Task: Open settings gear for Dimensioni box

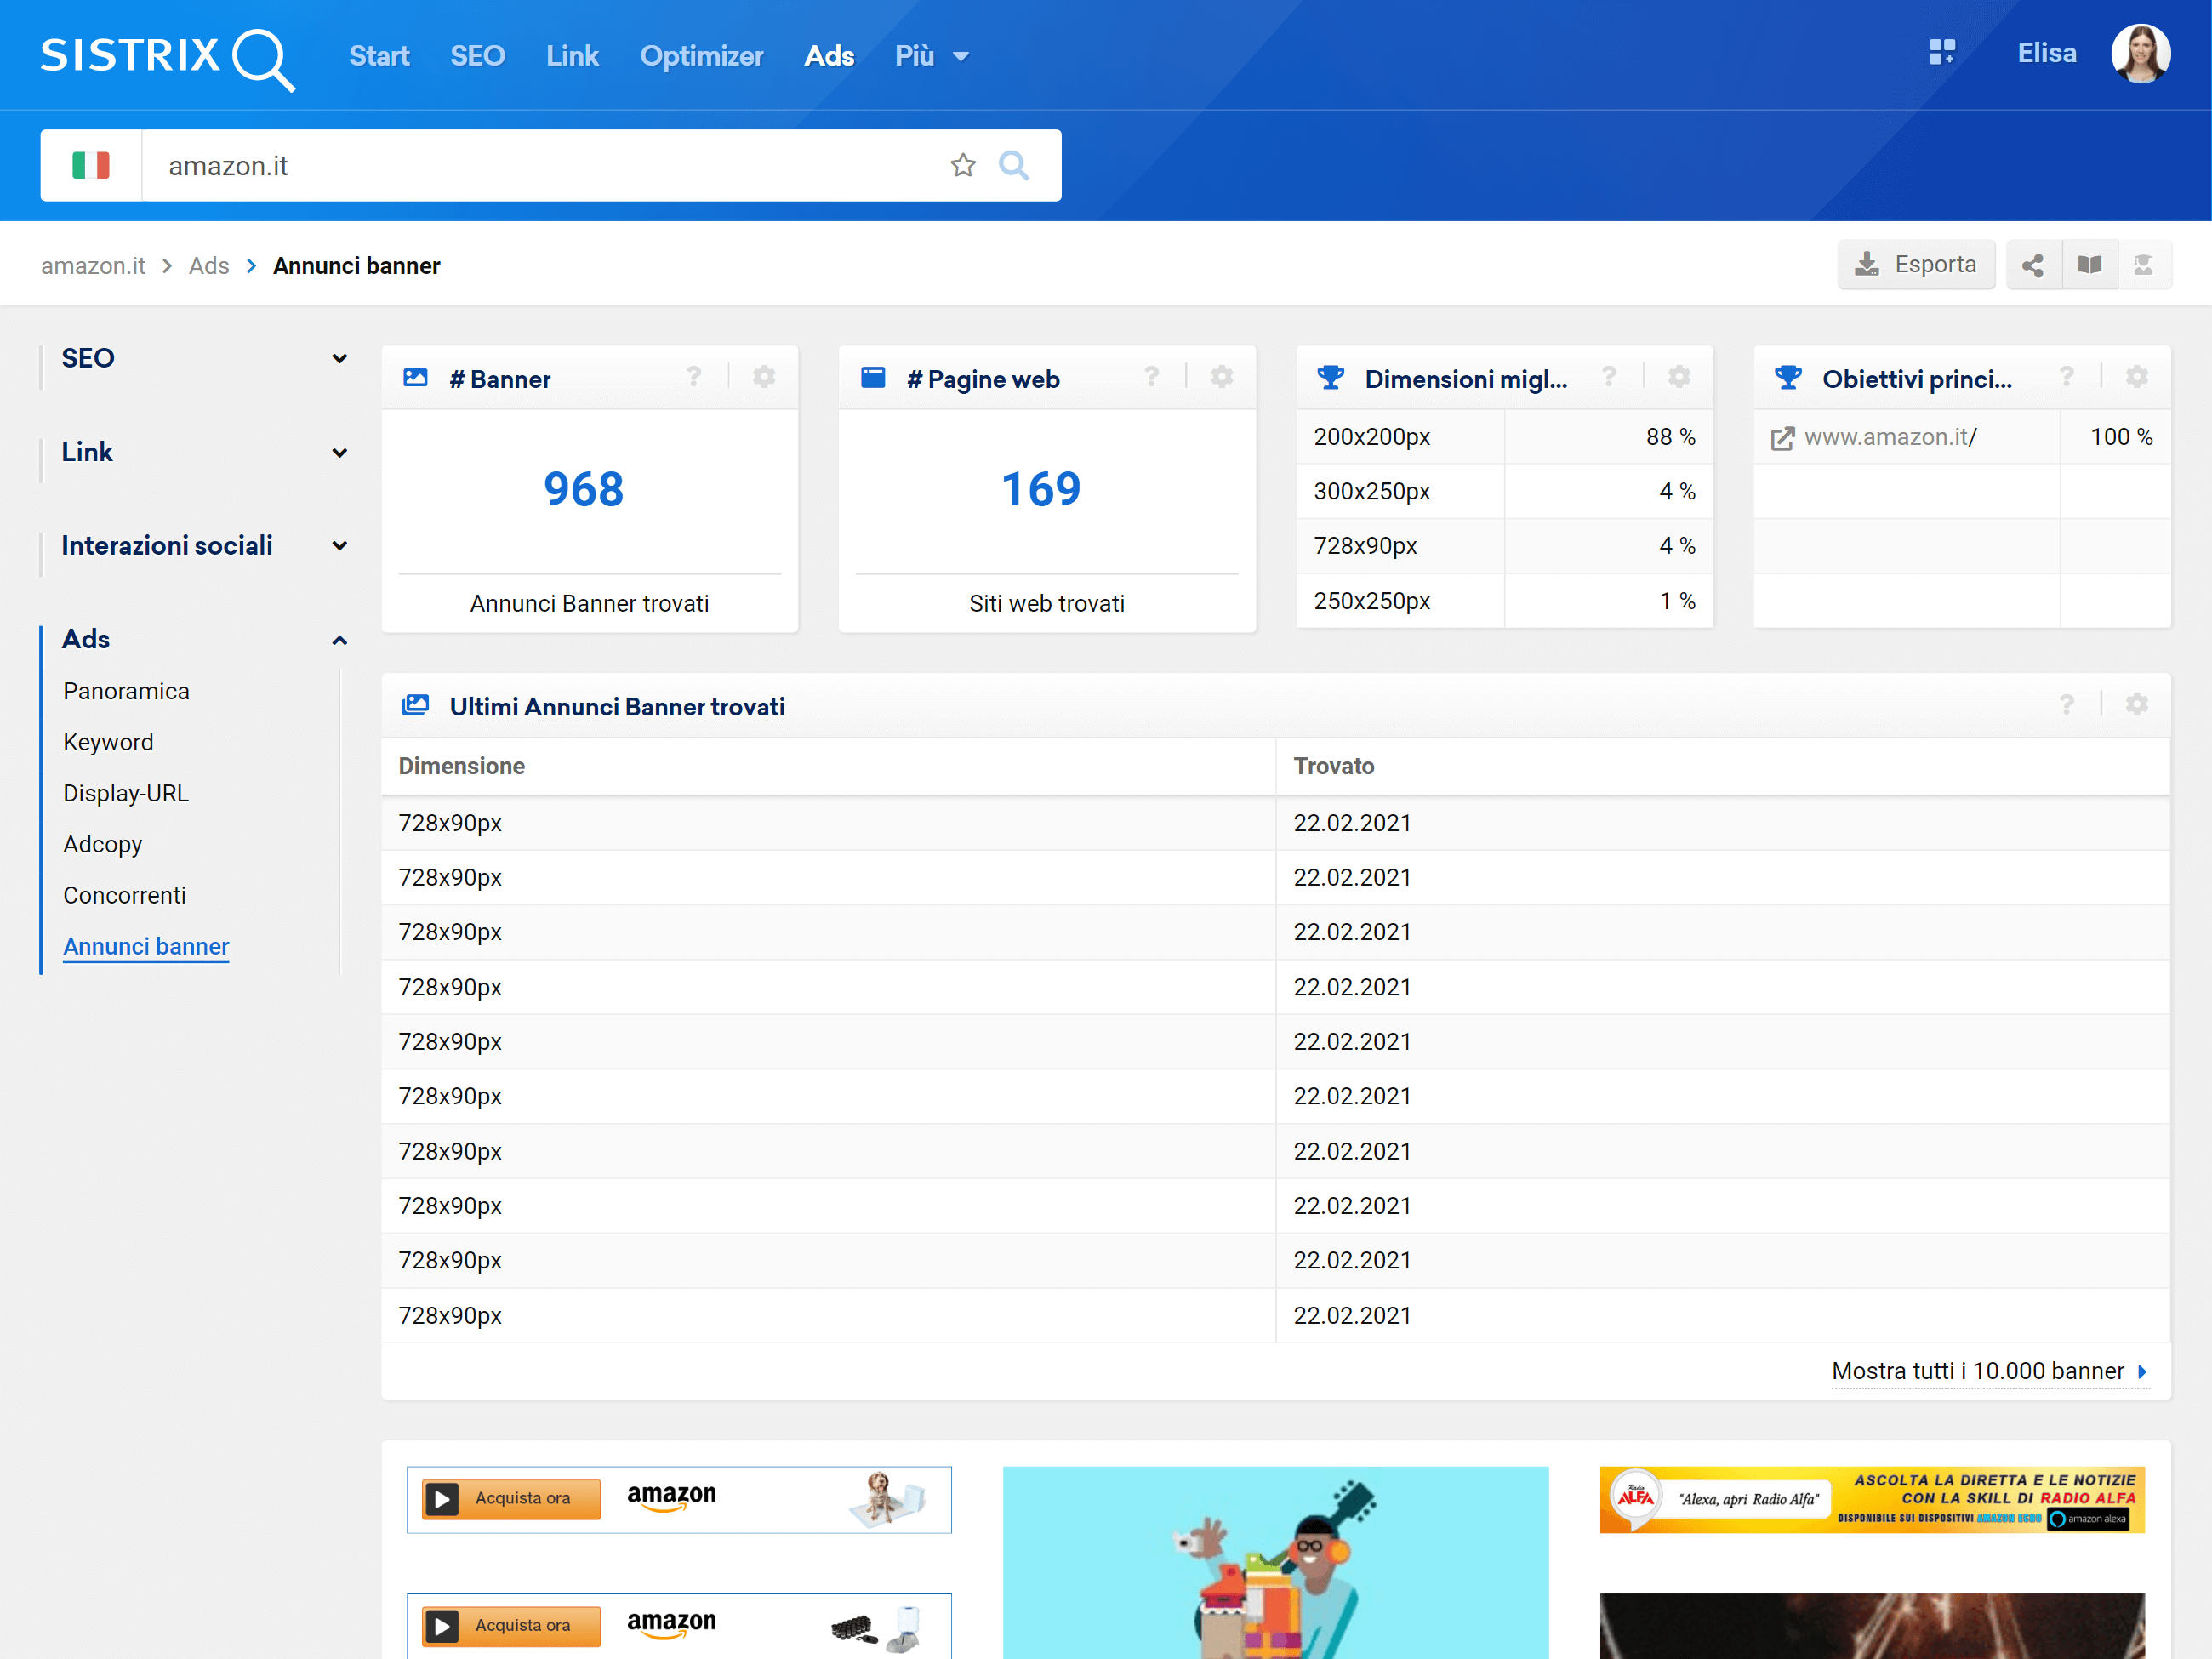Action: pos(1679,377)
